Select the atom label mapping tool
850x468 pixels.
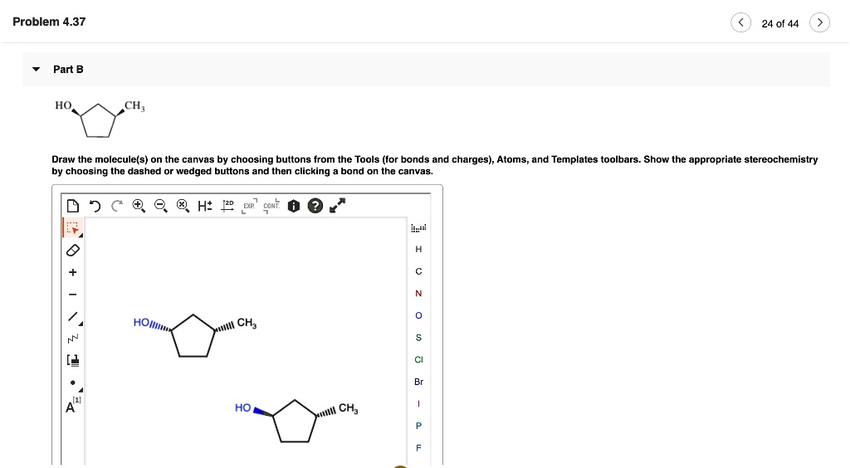pyautogui.click(x=73, y=405)
